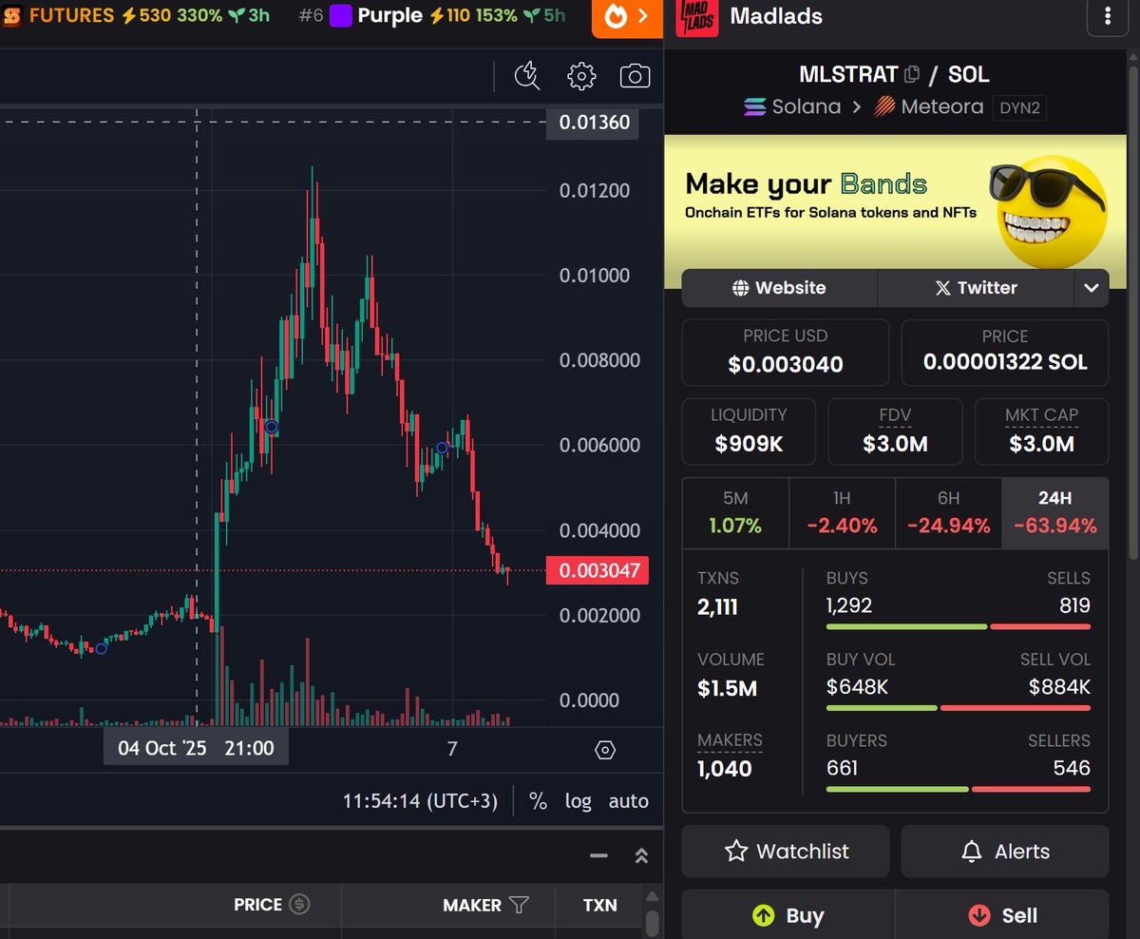Take a chart snapshot with camera icon
Screen dimensions: 1140x939
[x=635, y=76]
